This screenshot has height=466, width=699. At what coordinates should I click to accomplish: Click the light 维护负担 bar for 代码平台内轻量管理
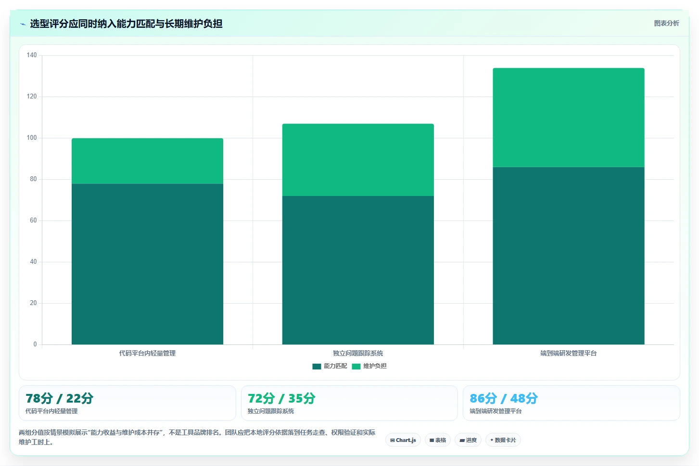pyautogui.click(x=147, y=161)
